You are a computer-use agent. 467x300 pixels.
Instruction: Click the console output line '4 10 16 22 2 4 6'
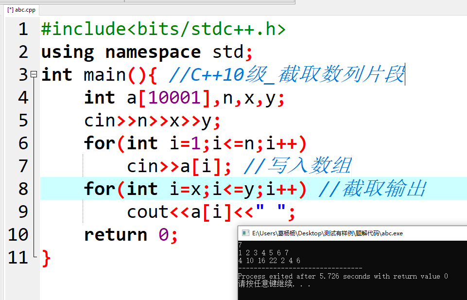[269, 261]
